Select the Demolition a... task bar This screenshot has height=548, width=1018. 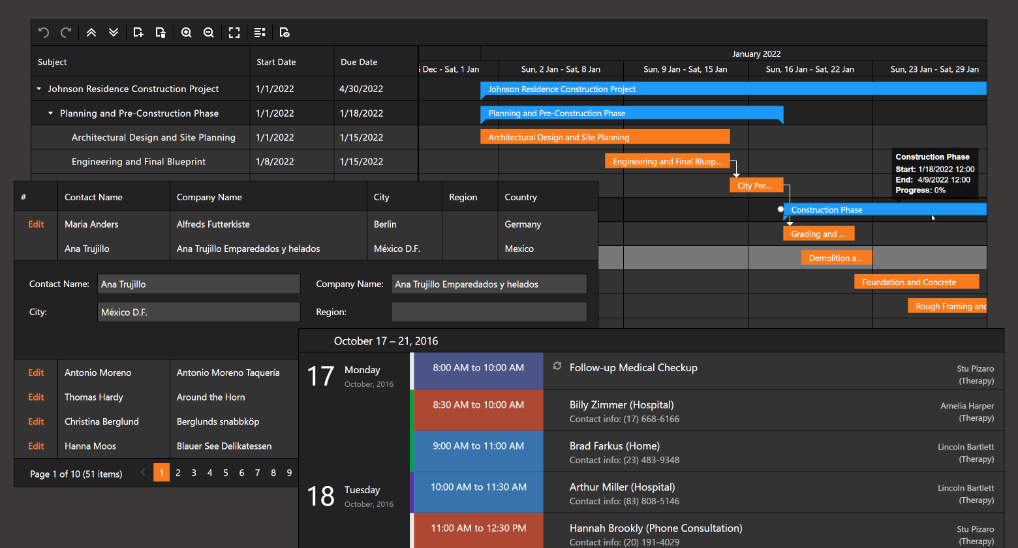pyautogui.click(x=837, y=258)
